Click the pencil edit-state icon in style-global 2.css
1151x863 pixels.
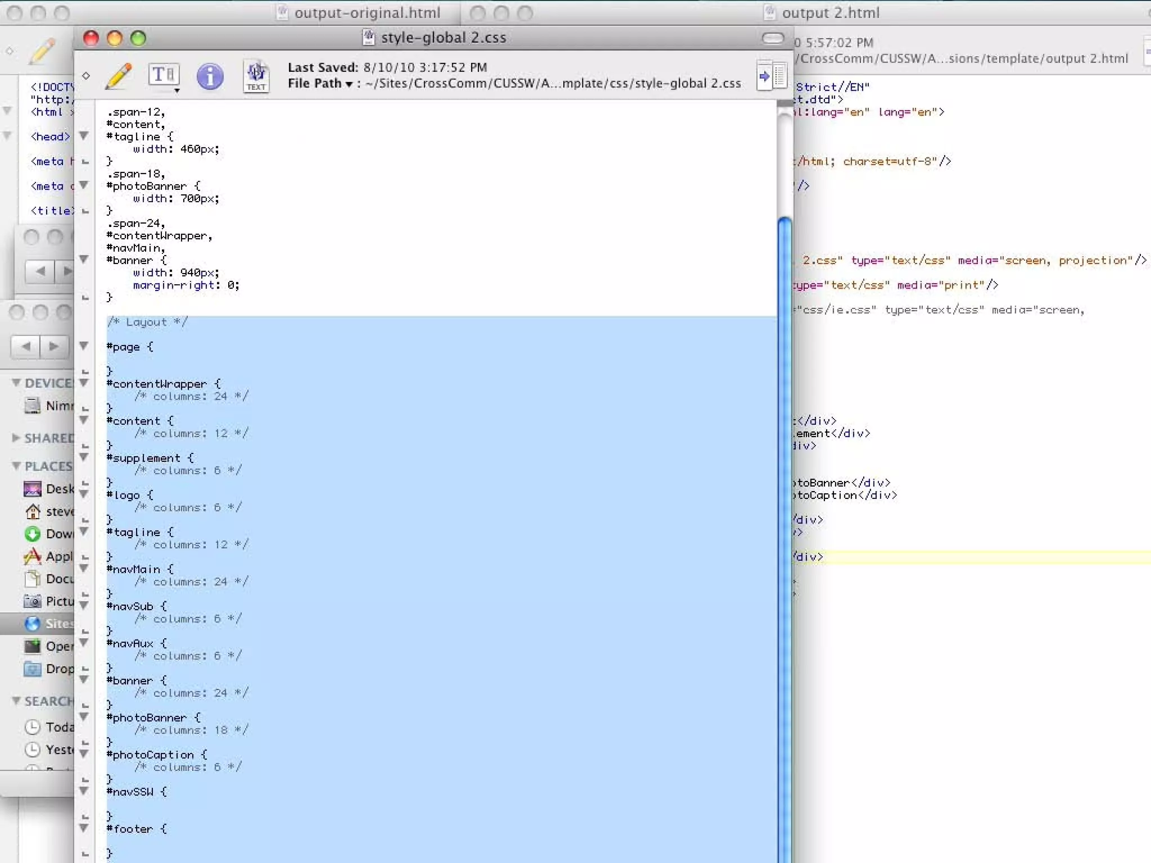(119, 76)
